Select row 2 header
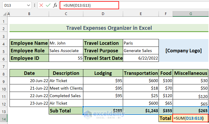Screen dimensions: 209x124 (x=3, y=29)
